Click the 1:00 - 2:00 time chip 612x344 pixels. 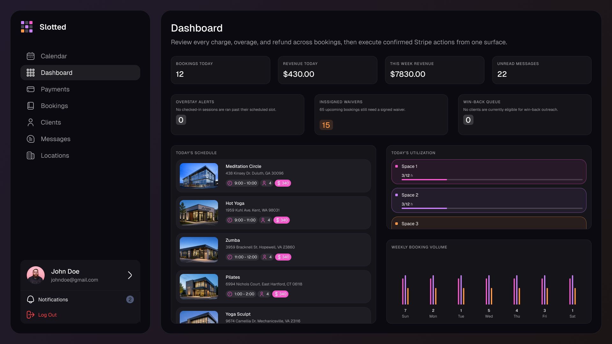click(x=241, y=294)
